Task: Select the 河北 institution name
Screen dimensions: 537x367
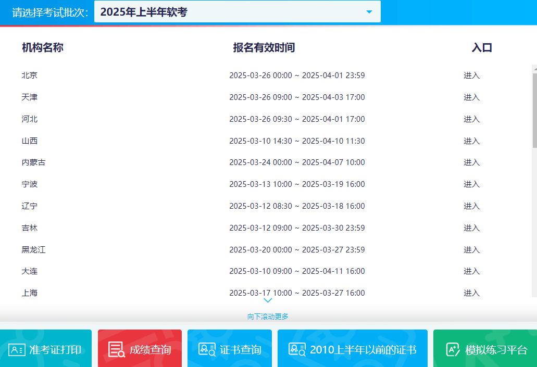Action: pos(30,119)
